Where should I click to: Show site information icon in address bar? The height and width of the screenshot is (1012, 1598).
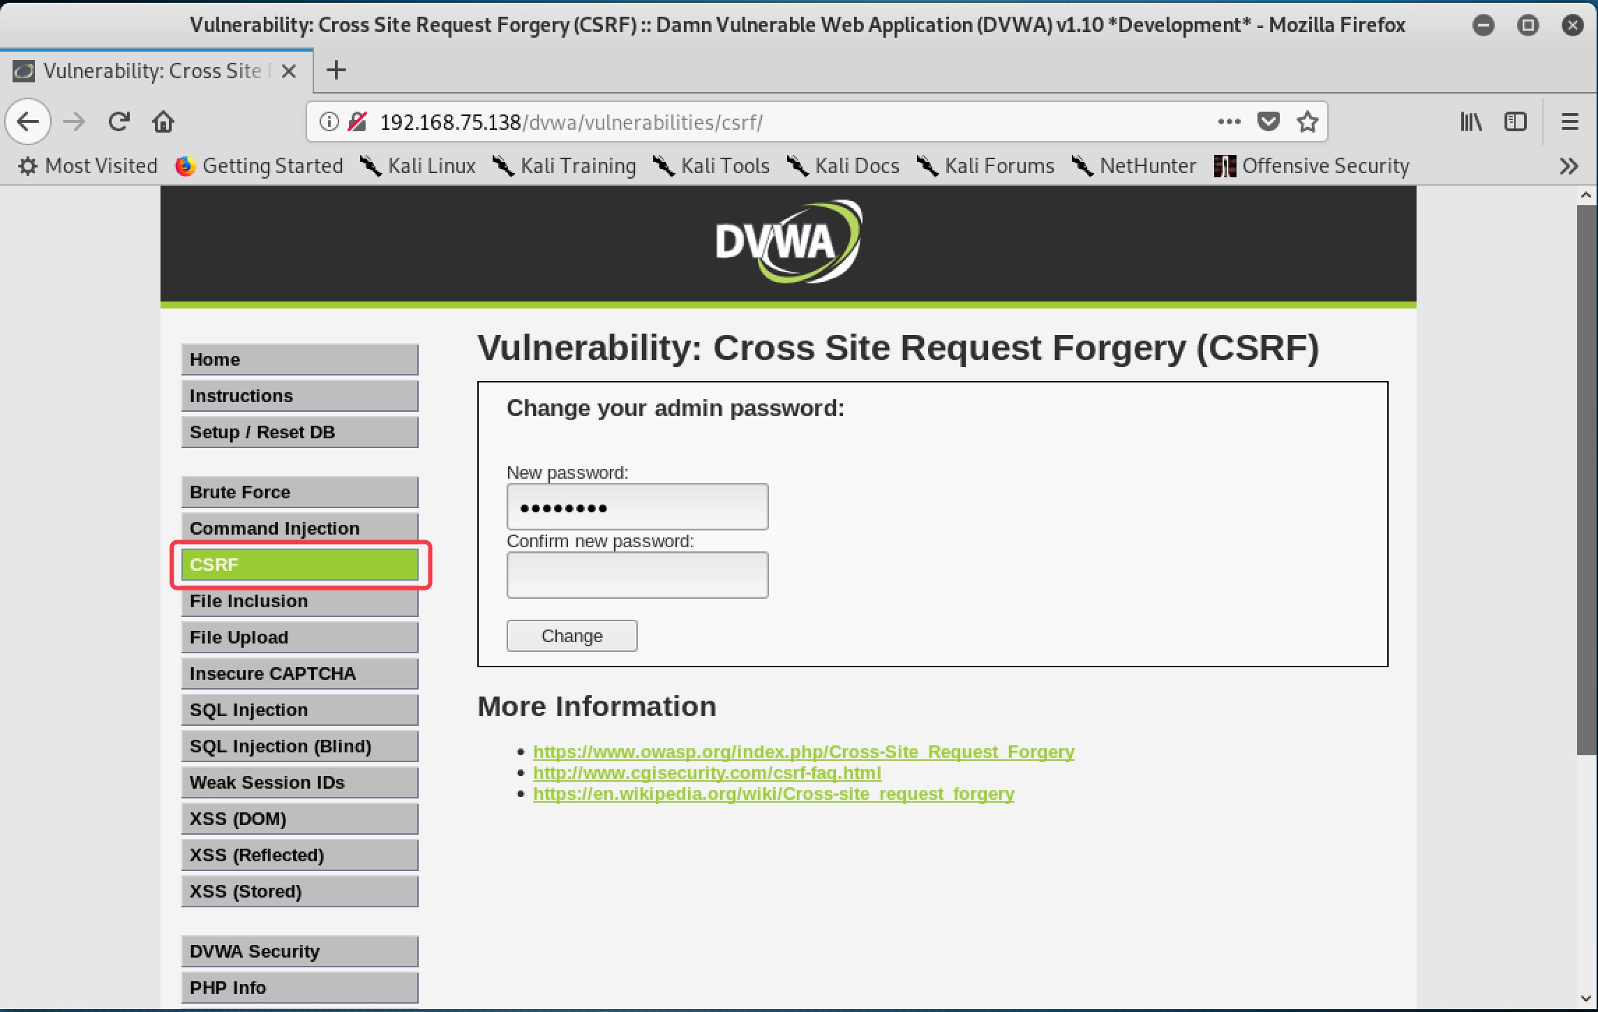click(329, 122)
